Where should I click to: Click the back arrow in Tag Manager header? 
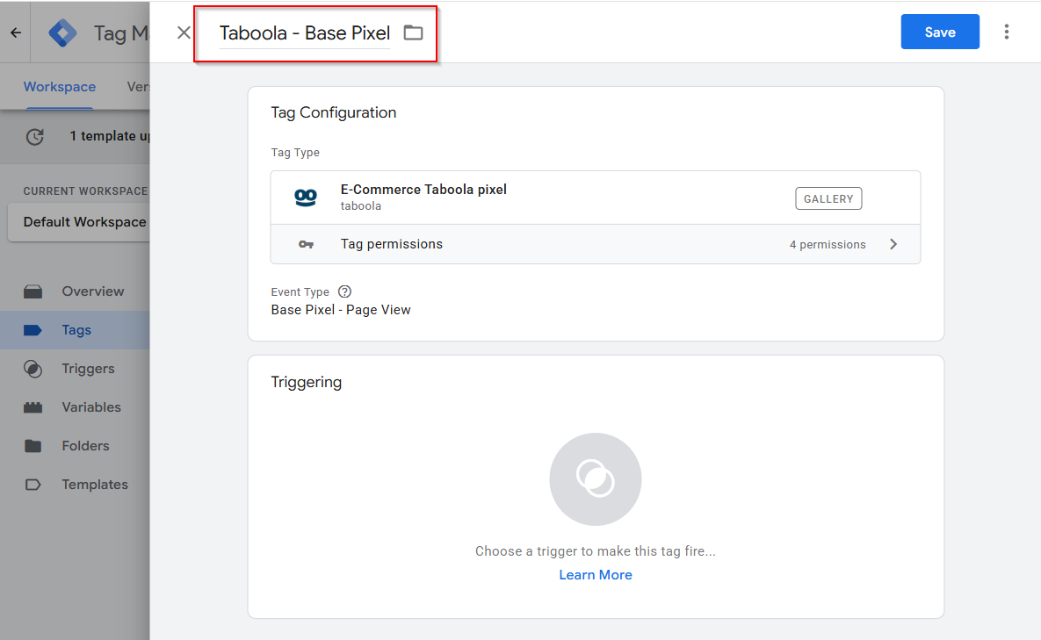point(16,32)
